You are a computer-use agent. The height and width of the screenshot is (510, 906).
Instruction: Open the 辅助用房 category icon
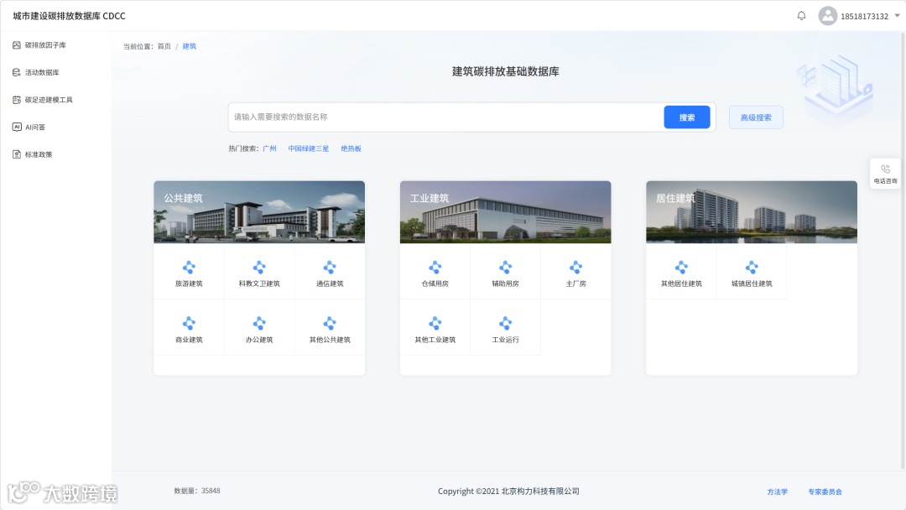[x=506, y=268]
